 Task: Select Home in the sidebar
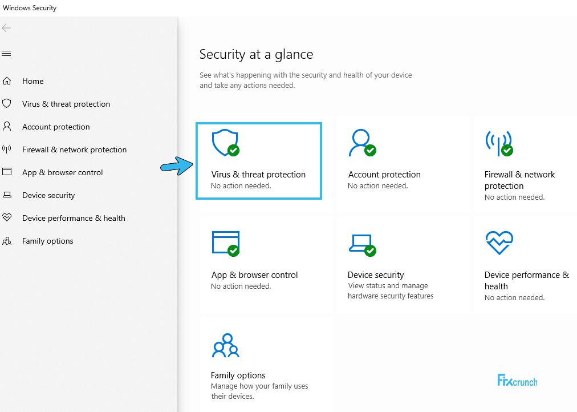tap(32, 81)
